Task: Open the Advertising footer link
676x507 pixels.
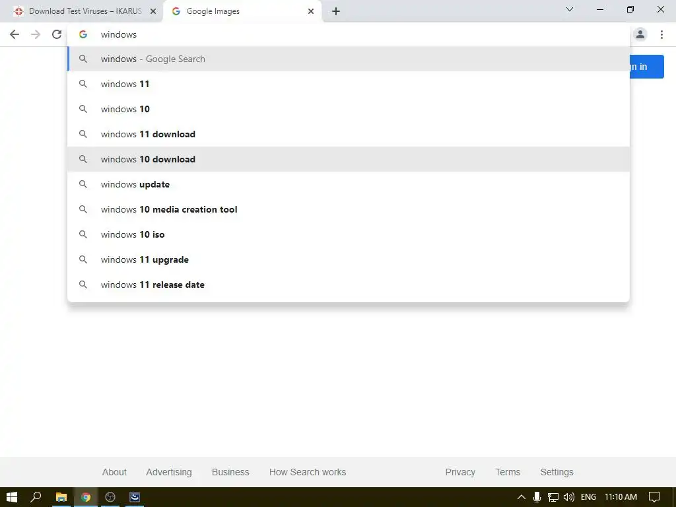Action: point(169,472)
